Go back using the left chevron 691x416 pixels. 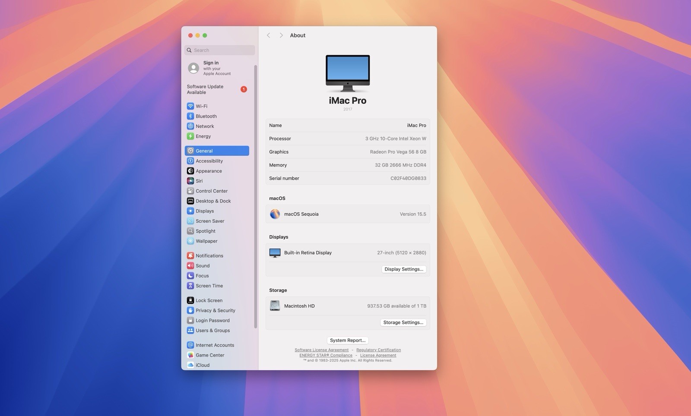tap(268, 35)
